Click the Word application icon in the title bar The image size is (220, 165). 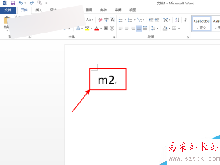coord(5,3)
